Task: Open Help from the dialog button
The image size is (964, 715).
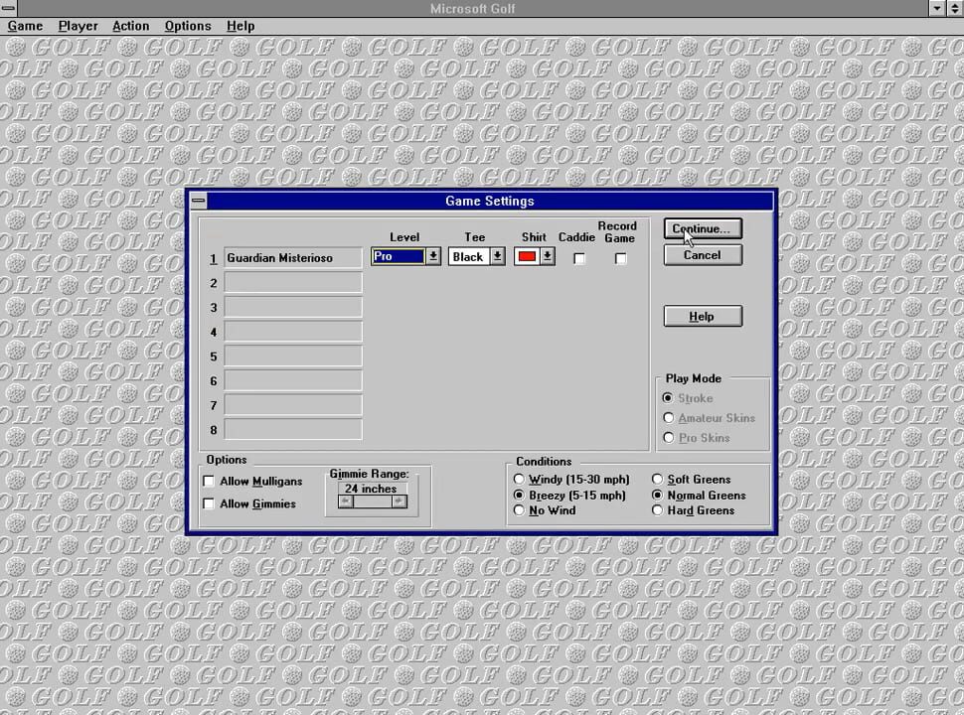Action: [702, 316]
